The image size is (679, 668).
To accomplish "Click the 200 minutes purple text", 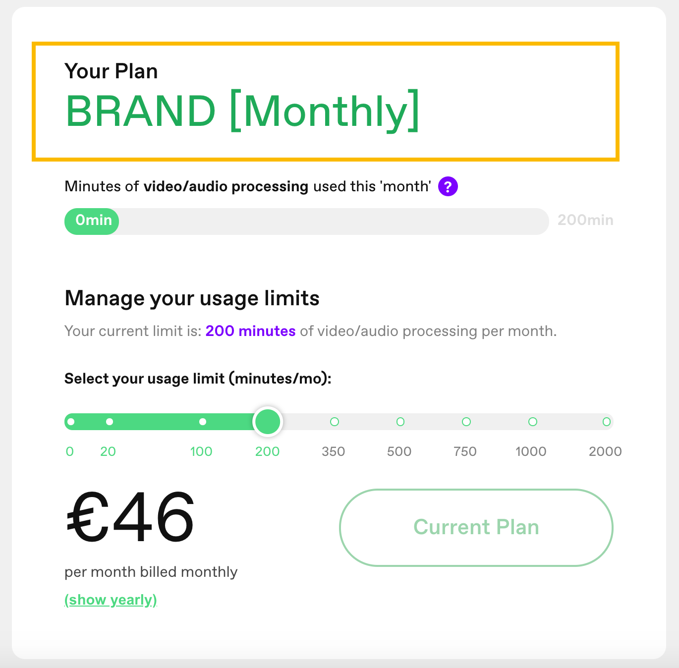I will pyautogui.click(x=250, y=331).
